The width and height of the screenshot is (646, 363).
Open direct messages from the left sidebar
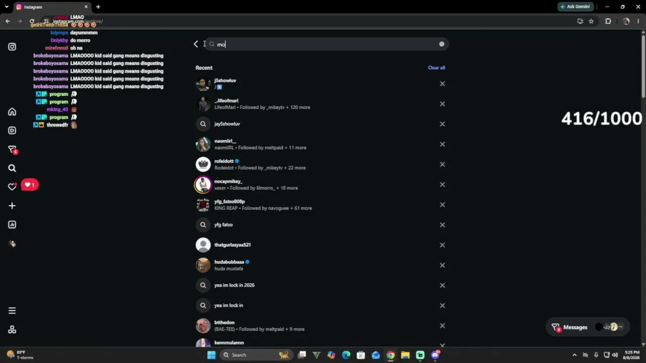tap(13, 150)
